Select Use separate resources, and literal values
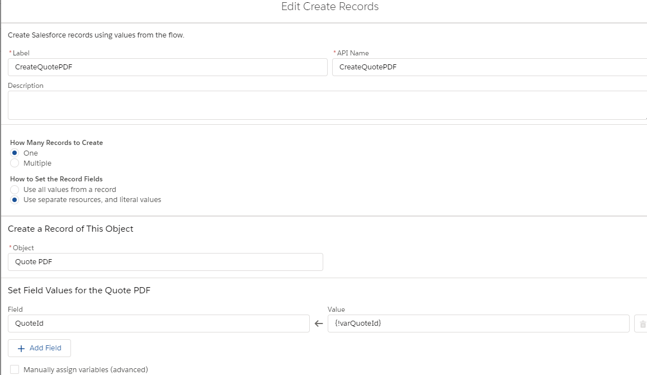647x375 pixels. (x=15, y=200)
